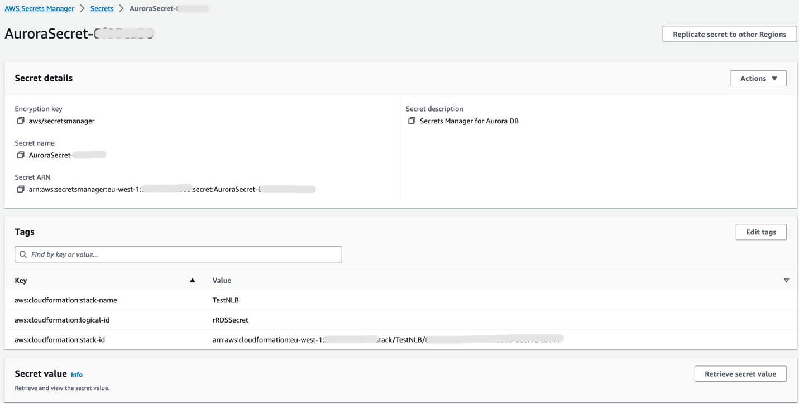Open the Secrets breadcrumb link
Screen dimensions: 799x404
point(102,8)
